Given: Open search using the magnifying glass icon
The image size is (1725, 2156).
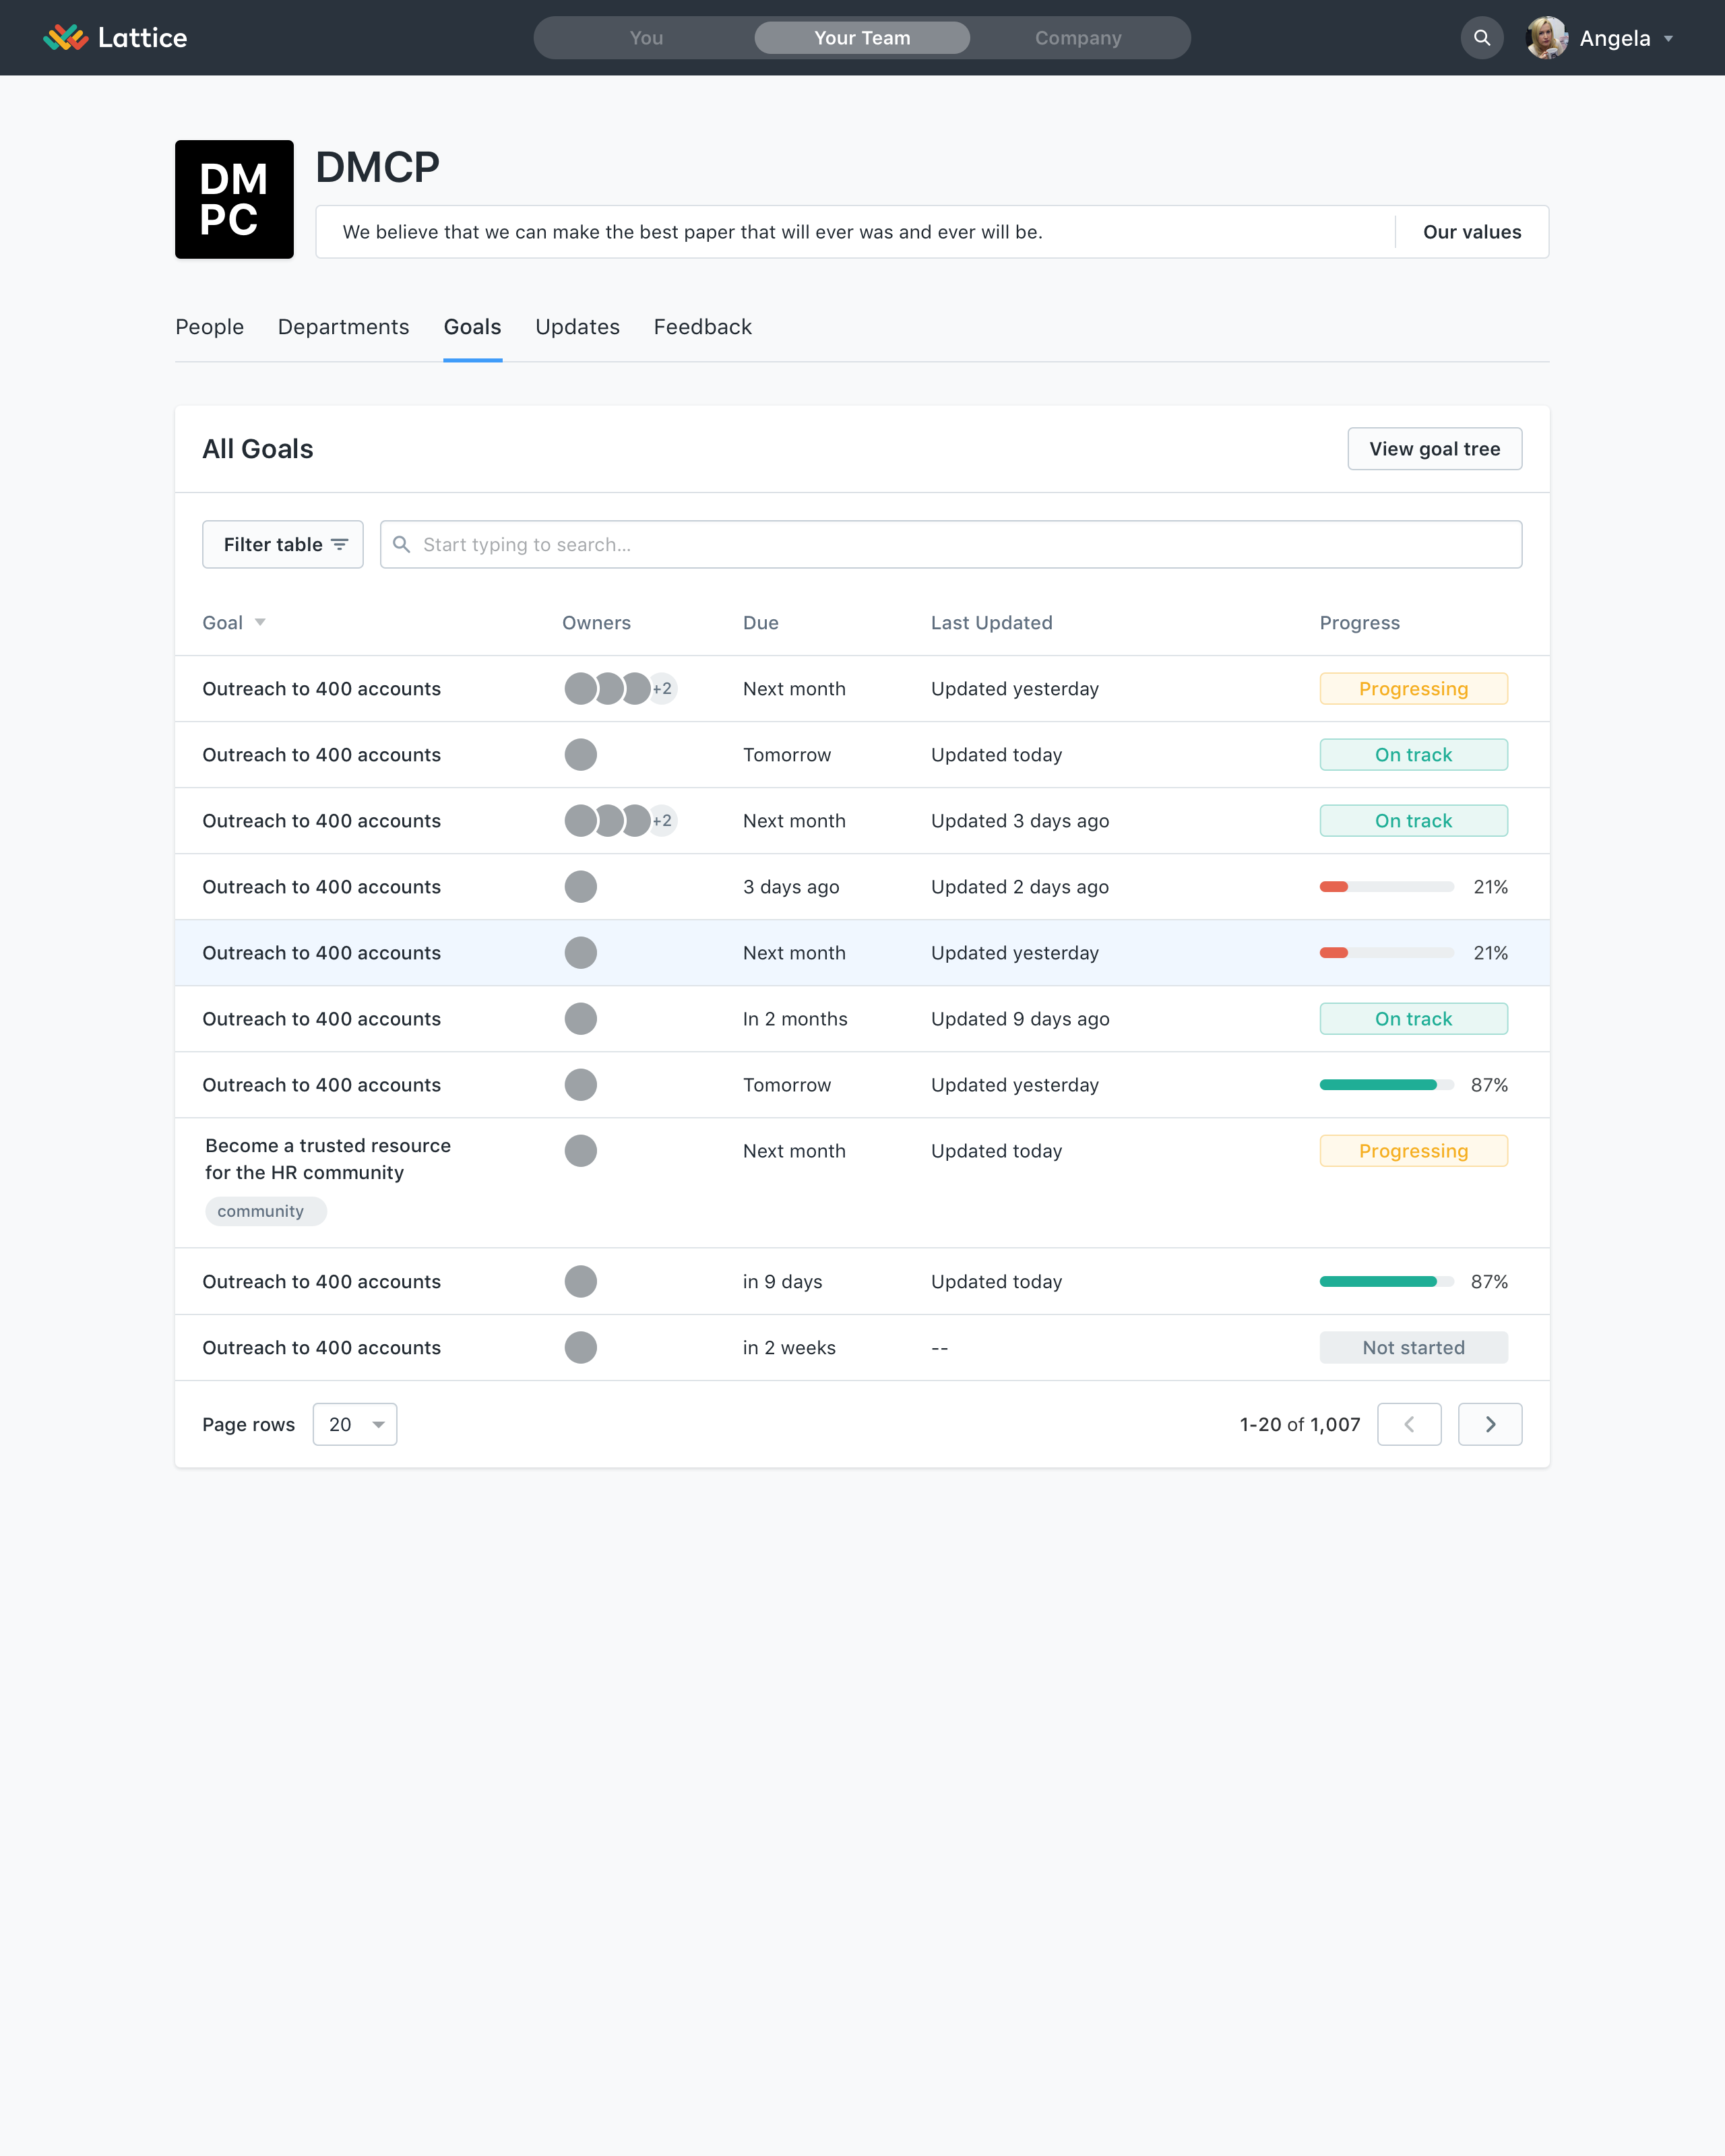Looking at the screenshot, I should point(1482,37).
